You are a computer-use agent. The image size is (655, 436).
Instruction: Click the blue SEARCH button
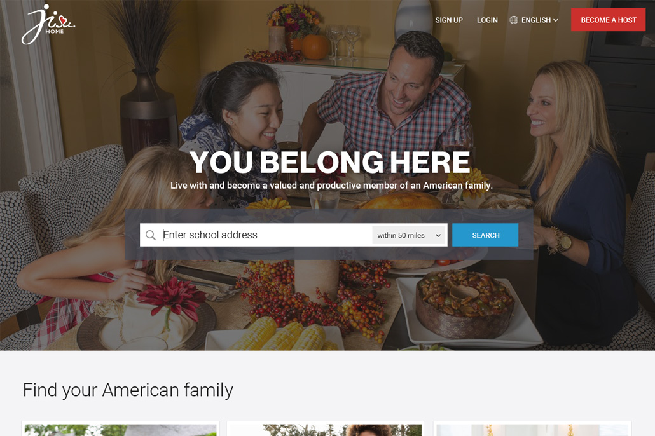[x=485, y=235]
